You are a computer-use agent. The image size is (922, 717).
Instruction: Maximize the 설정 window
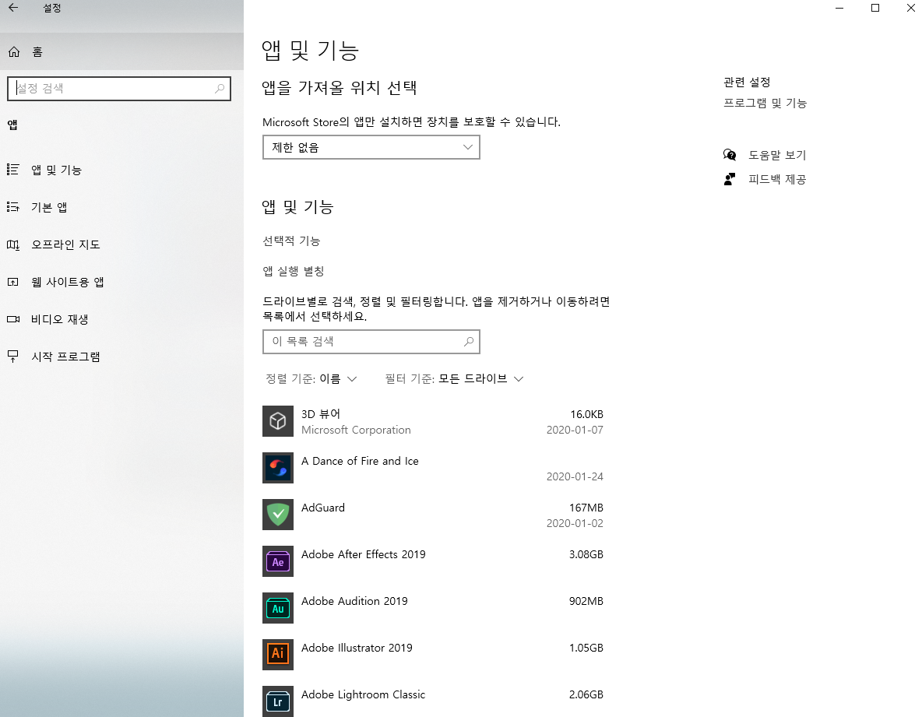875,8
